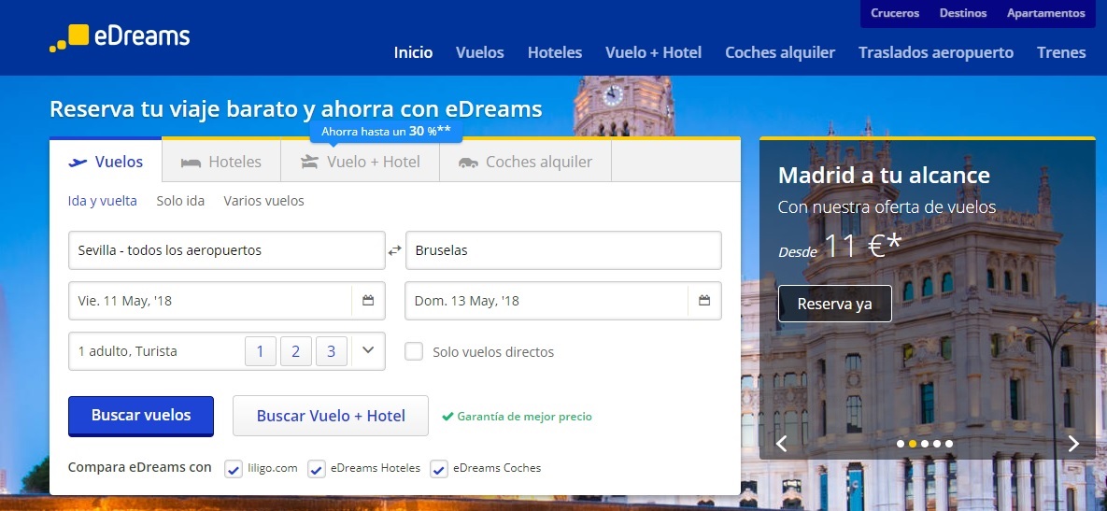Select the Coches alquiler car tab
The width and height of the screenshot is (1107, 511).
tap(526, 162)
